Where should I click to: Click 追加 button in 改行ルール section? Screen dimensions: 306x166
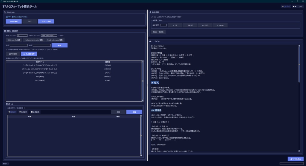[134, 112]
